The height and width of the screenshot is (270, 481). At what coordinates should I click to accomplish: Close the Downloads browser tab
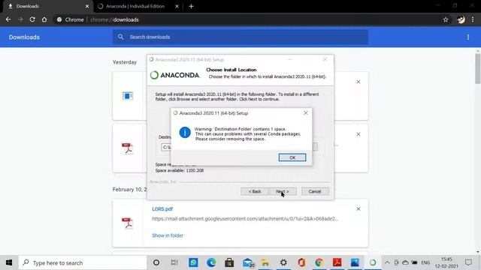coord(87,6)
